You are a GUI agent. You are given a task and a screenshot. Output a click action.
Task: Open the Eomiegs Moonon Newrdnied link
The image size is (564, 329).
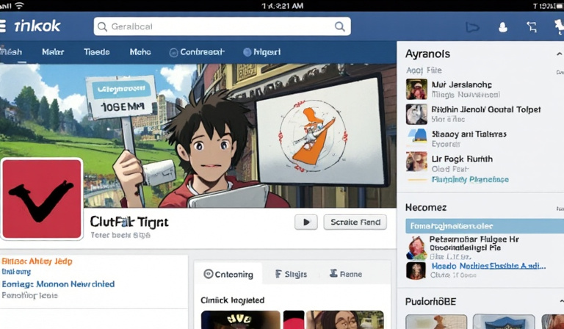[x=58, y=284]
